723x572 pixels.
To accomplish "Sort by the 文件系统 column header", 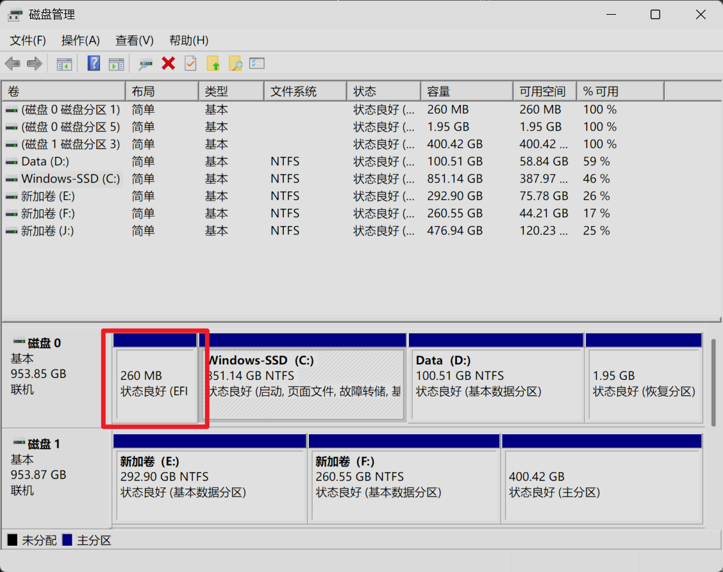I will point(305,91).
